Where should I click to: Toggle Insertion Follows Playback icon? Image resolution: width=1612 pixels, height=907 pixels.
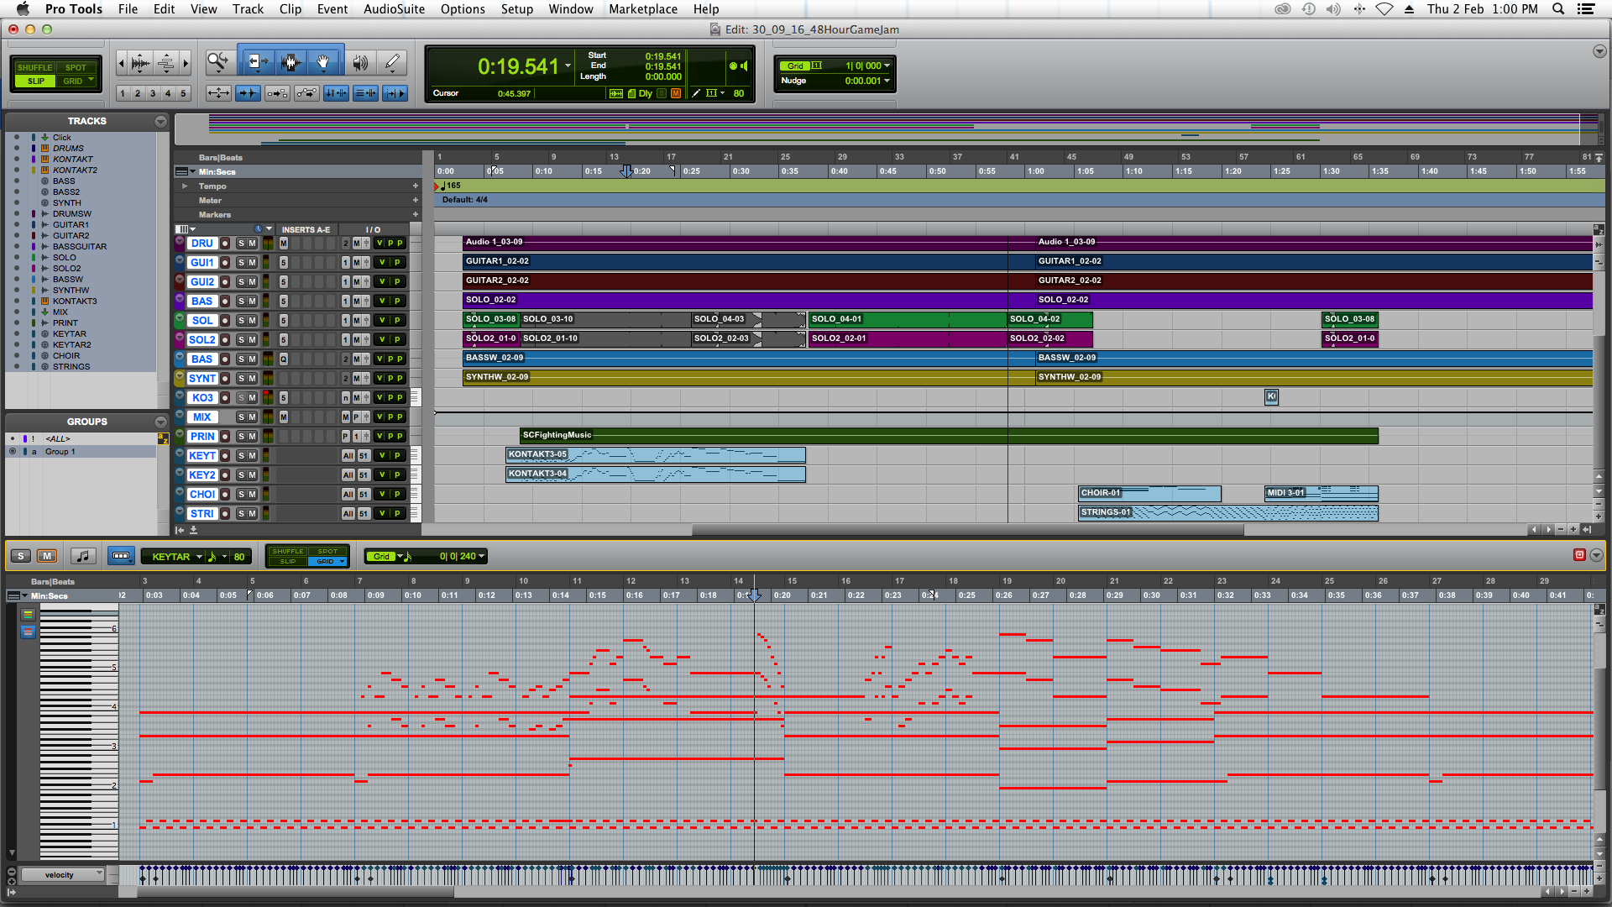coord(395,93)
